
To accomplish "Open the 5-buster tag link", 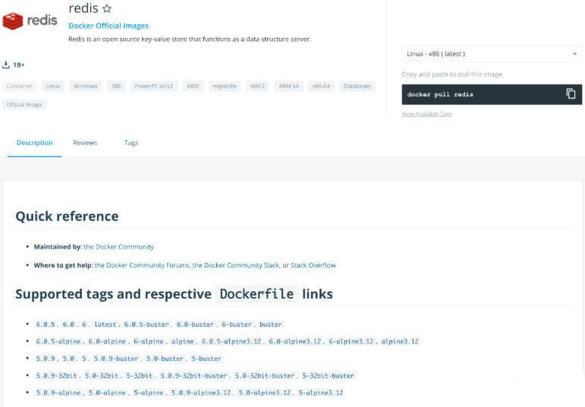I will click(x=206, y=358).
